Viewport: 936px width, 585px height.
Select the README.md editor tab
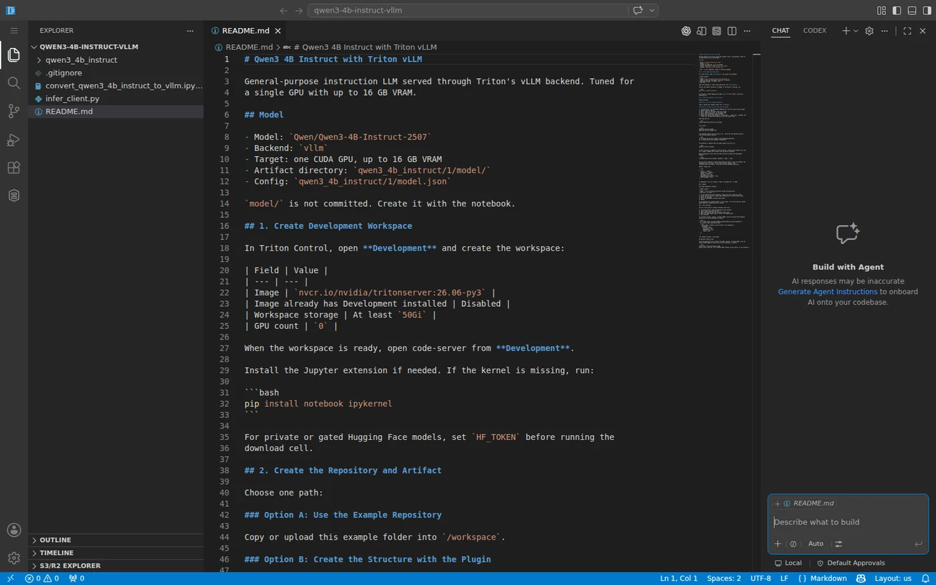pos(245,31)
